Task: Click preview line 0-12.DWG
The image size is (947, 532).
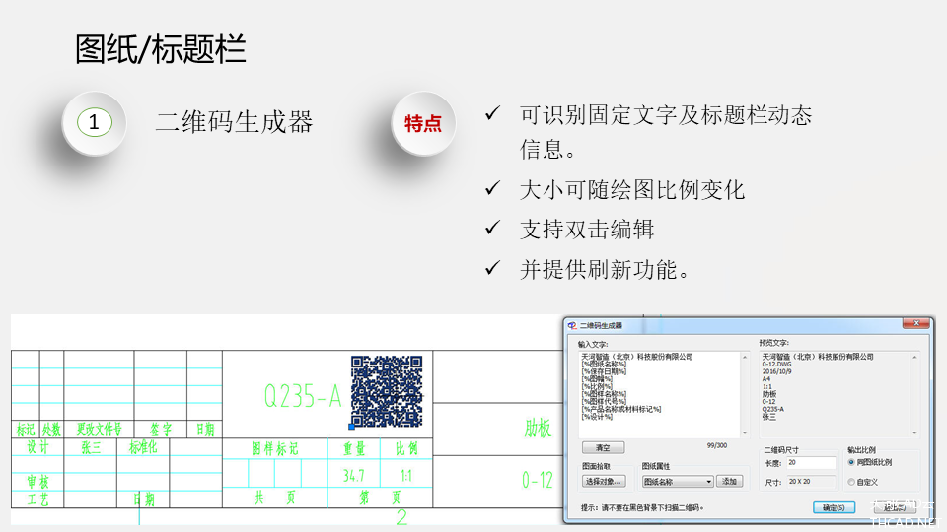Action: (x=776, y=365)
